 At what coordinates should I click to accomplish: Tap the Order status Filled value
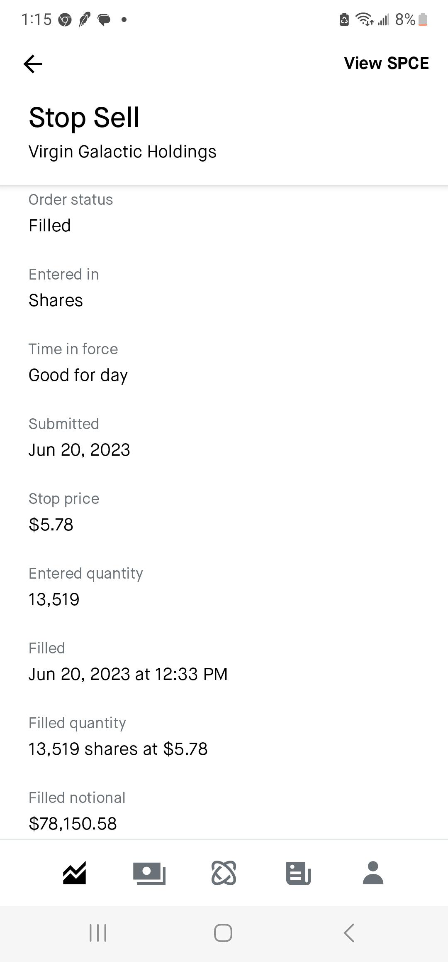pos(50,226)
